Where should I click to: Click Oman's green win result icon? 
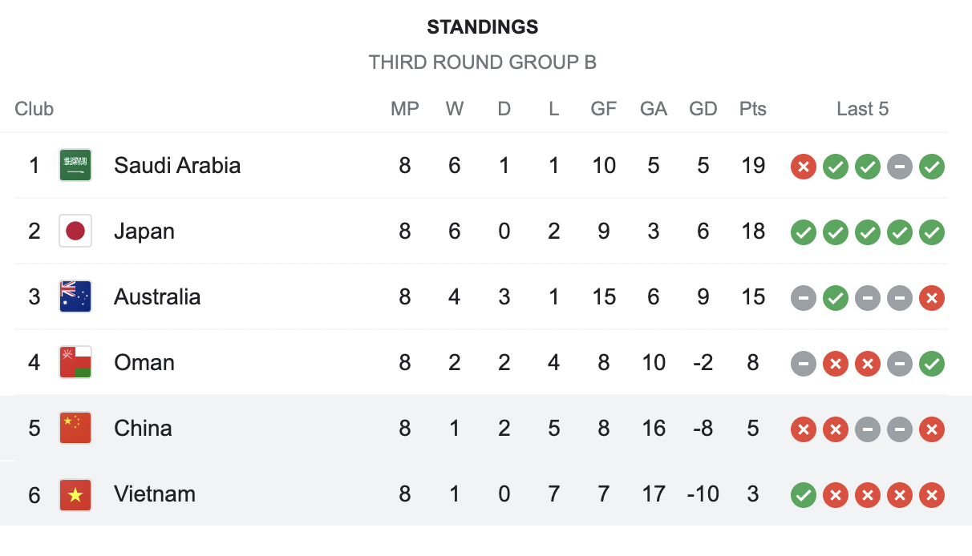click(931, 364)
